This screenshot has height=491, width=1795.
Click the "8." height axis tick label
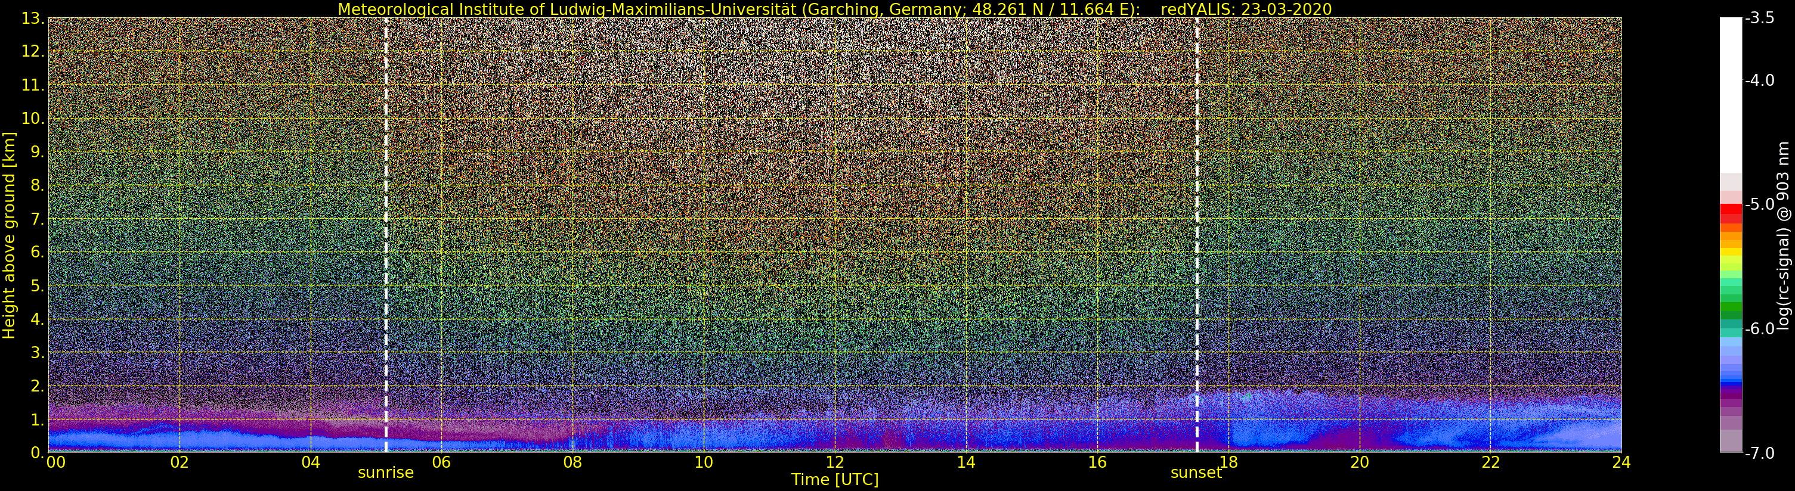37,185
